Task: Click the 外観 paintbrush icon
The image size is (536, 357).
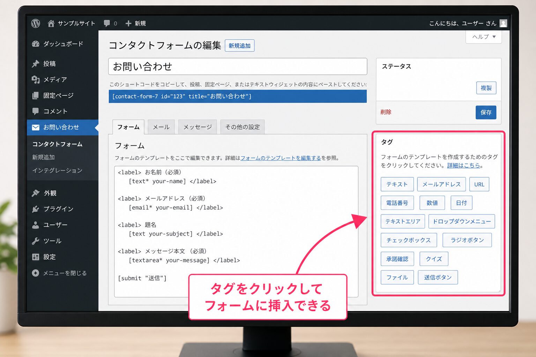Action: [36, 193]
